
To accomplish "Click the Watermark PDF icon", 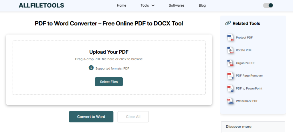I will click(230, 101).
